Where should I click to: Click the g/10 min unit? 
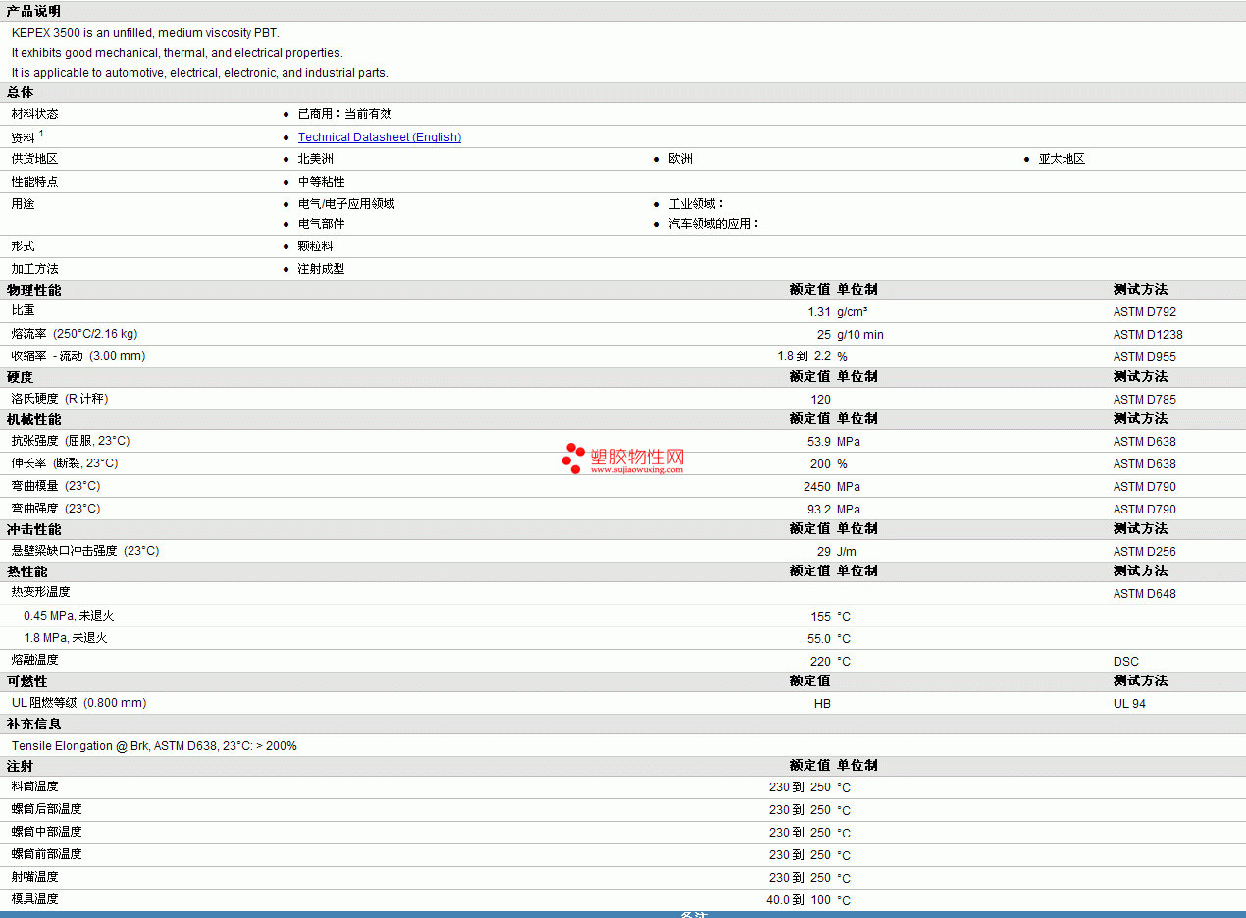(860, 335)
